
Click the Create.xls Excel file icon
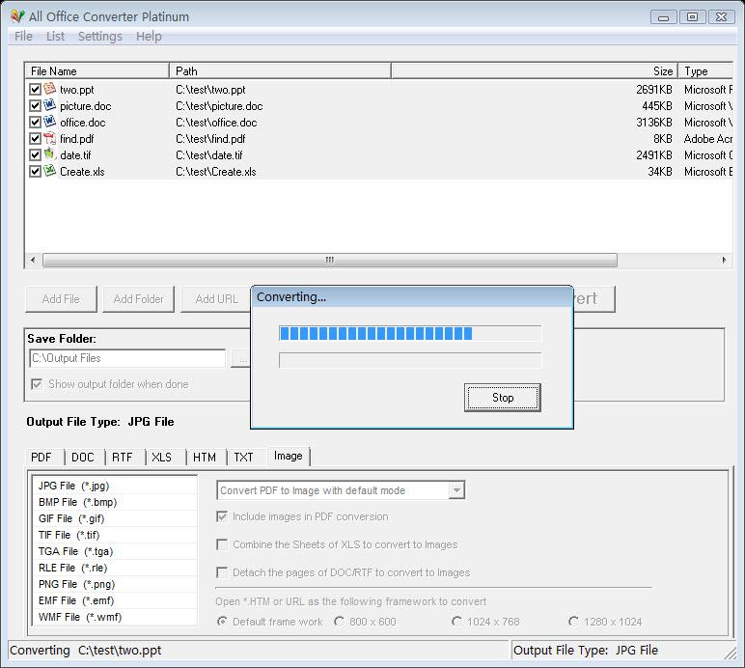coord(50,171)
